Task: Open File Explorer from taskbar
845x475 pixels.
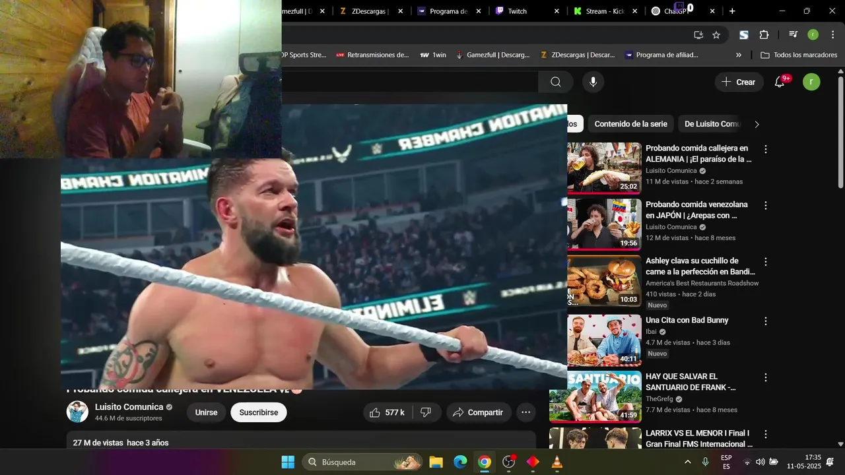Action: 436,462
